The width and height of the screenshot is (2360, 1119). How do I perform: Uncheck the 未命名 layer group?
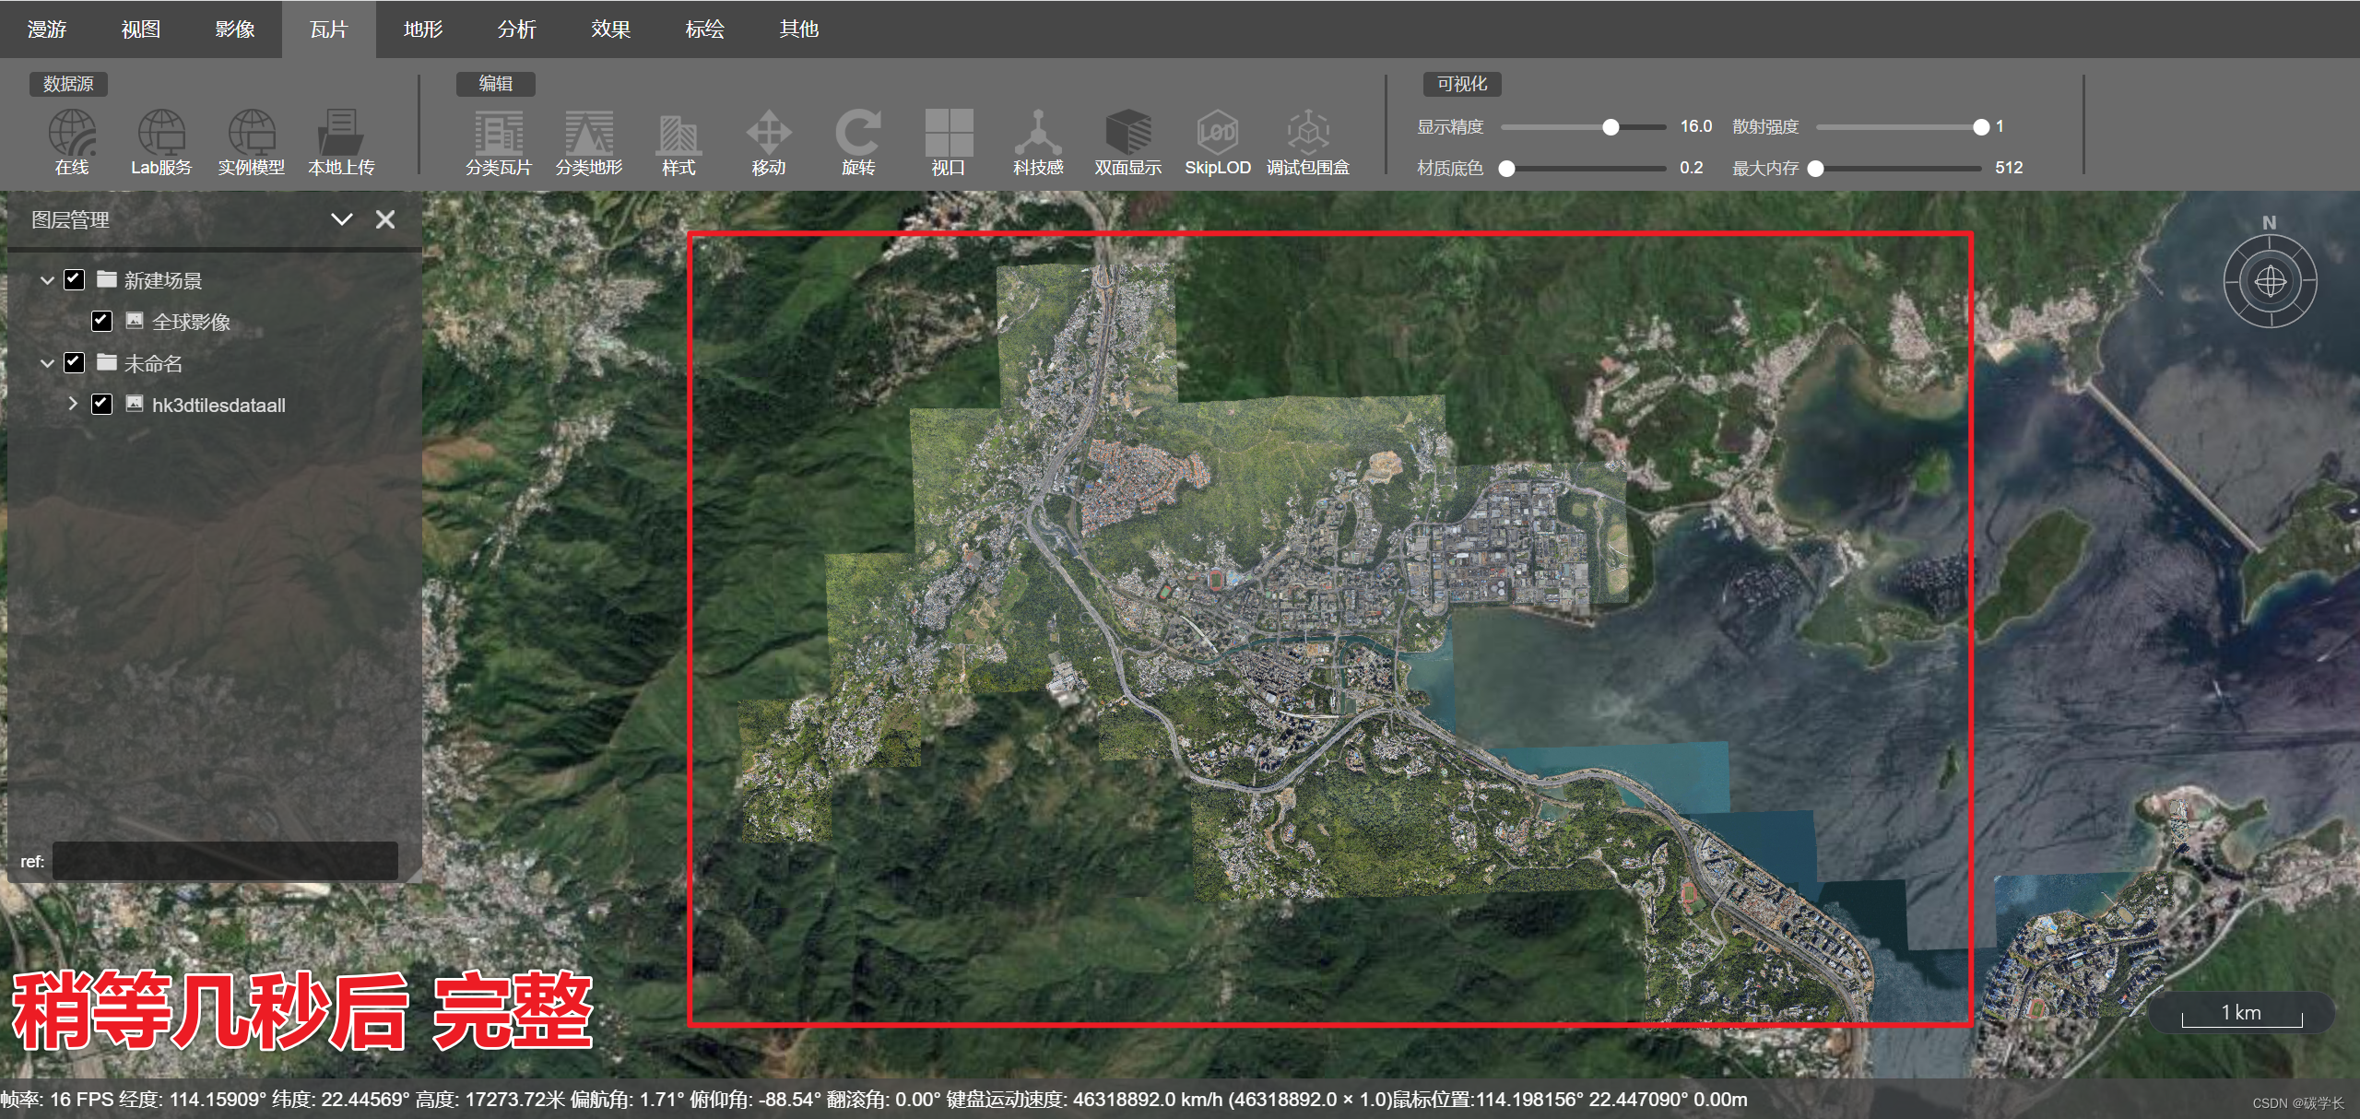(x=75, y=362)
